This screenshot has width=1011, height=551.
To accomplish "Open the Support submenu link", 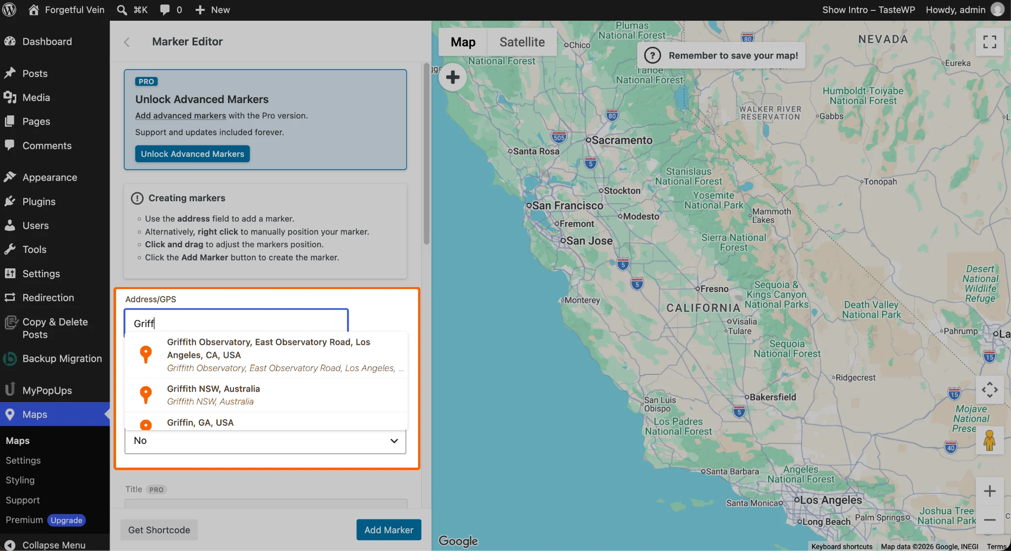I will [x=23, y=500].
